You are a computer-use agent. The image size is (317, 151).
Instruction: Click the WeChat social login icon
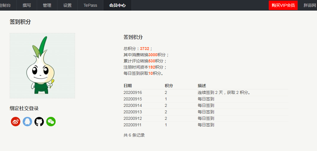tap(51, 122)
